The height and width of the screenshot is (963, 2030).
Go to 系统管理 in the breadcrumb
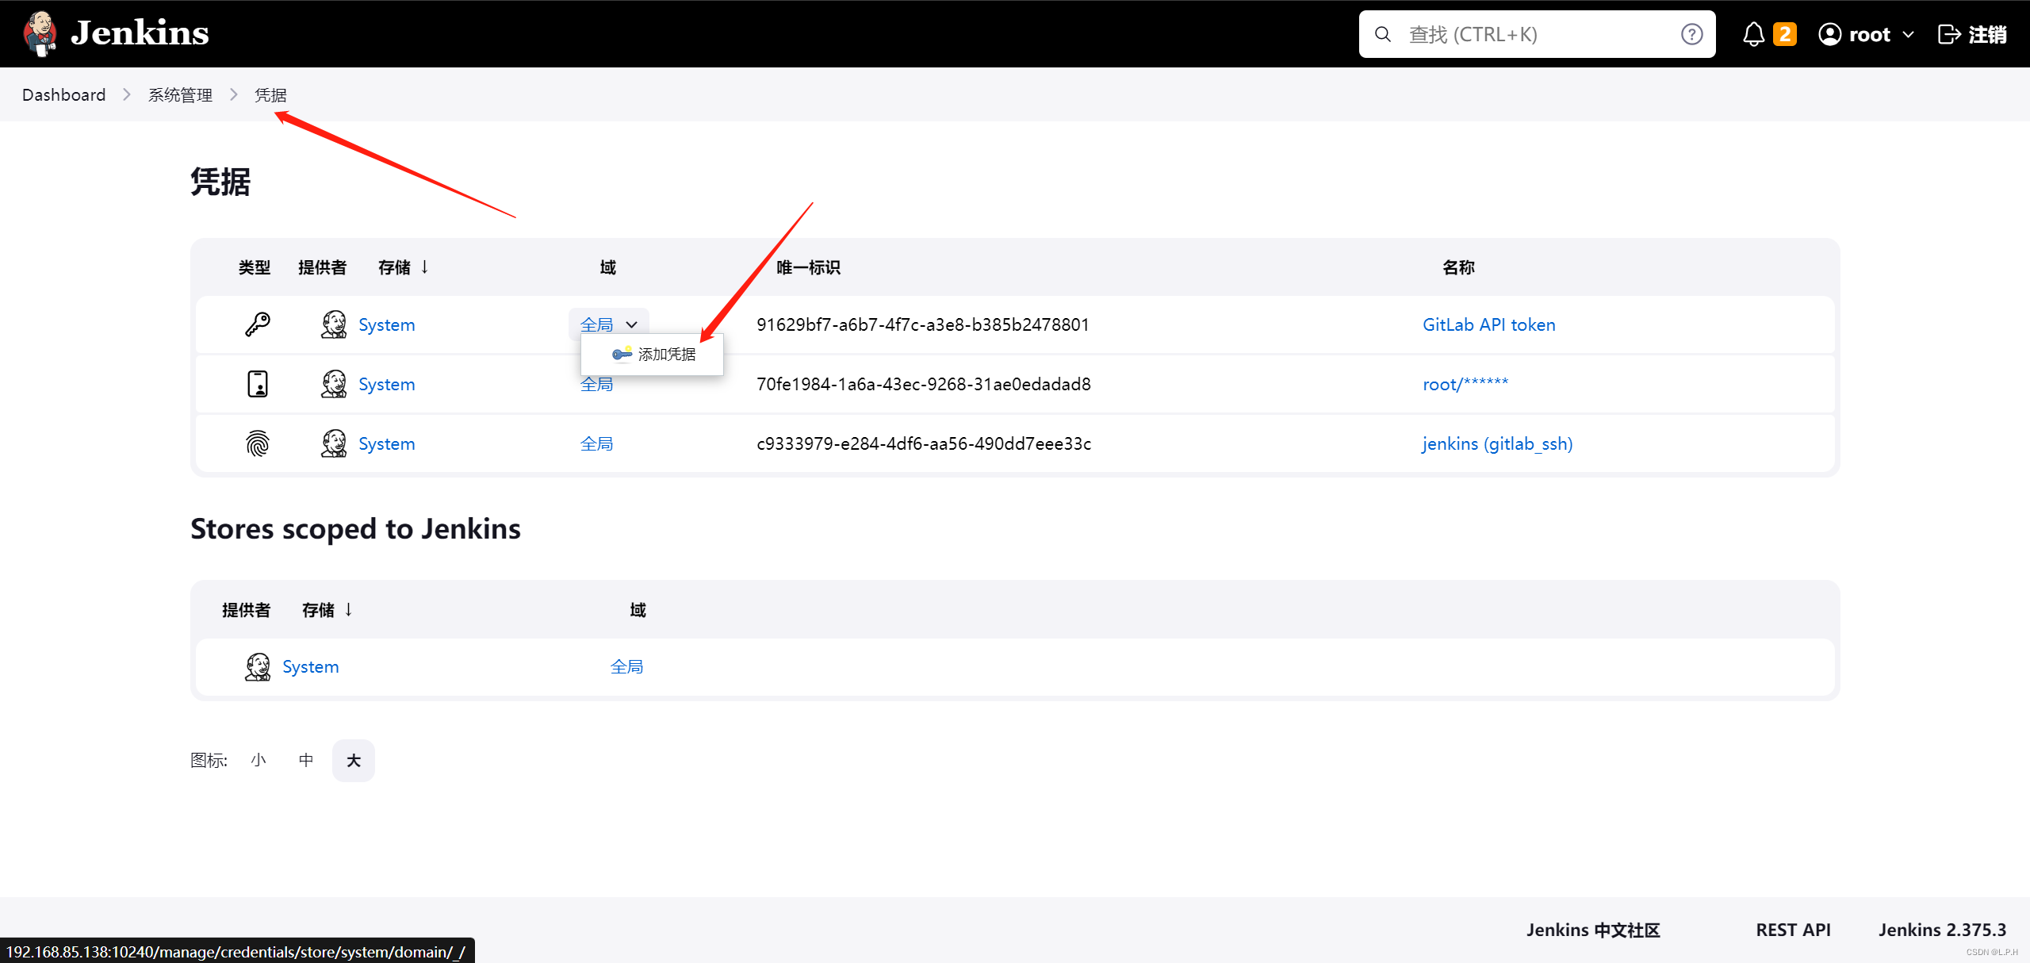click(x=180, y=94)
